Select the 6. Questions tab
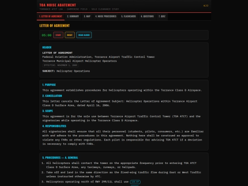This screenshot has height=186, width=248. coord(147,17)
